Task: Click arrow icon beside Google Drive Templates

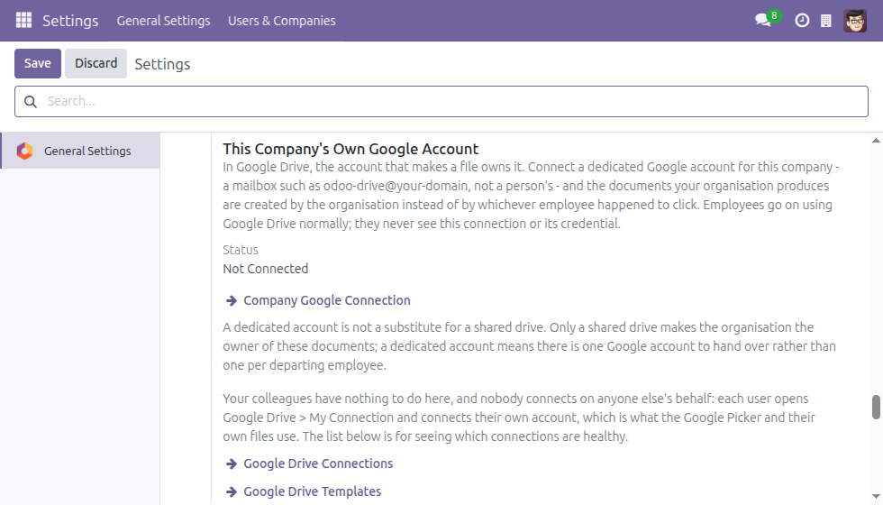Action: (231, 492)
